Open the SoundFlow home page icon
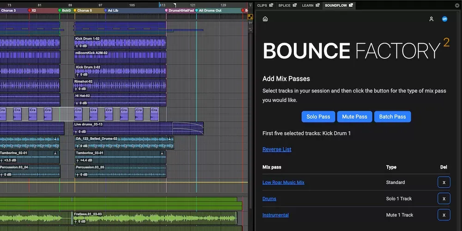462x231 pixels. [265, 19]
